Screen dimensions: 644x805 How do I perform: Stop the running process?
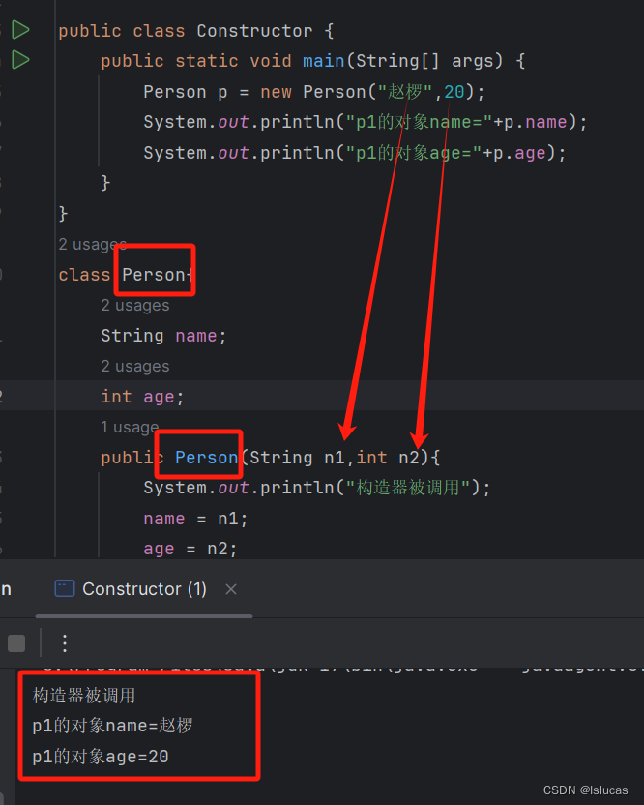[16, 642]
